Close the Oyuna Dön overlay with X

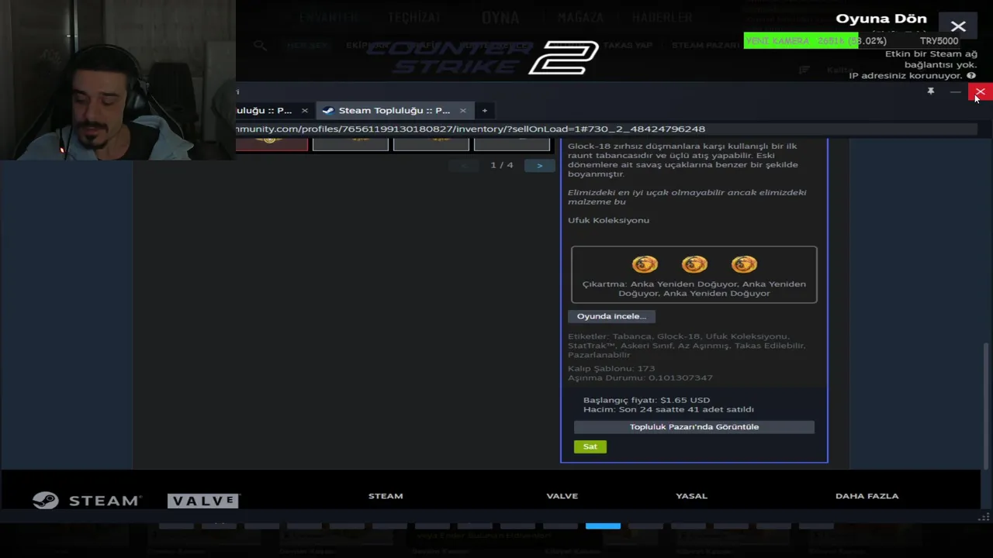coord(958,26)
